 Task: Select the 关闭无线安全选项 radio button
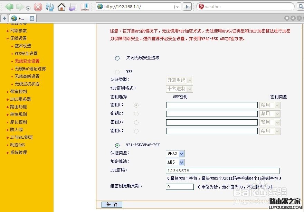(x=117, y=58)
